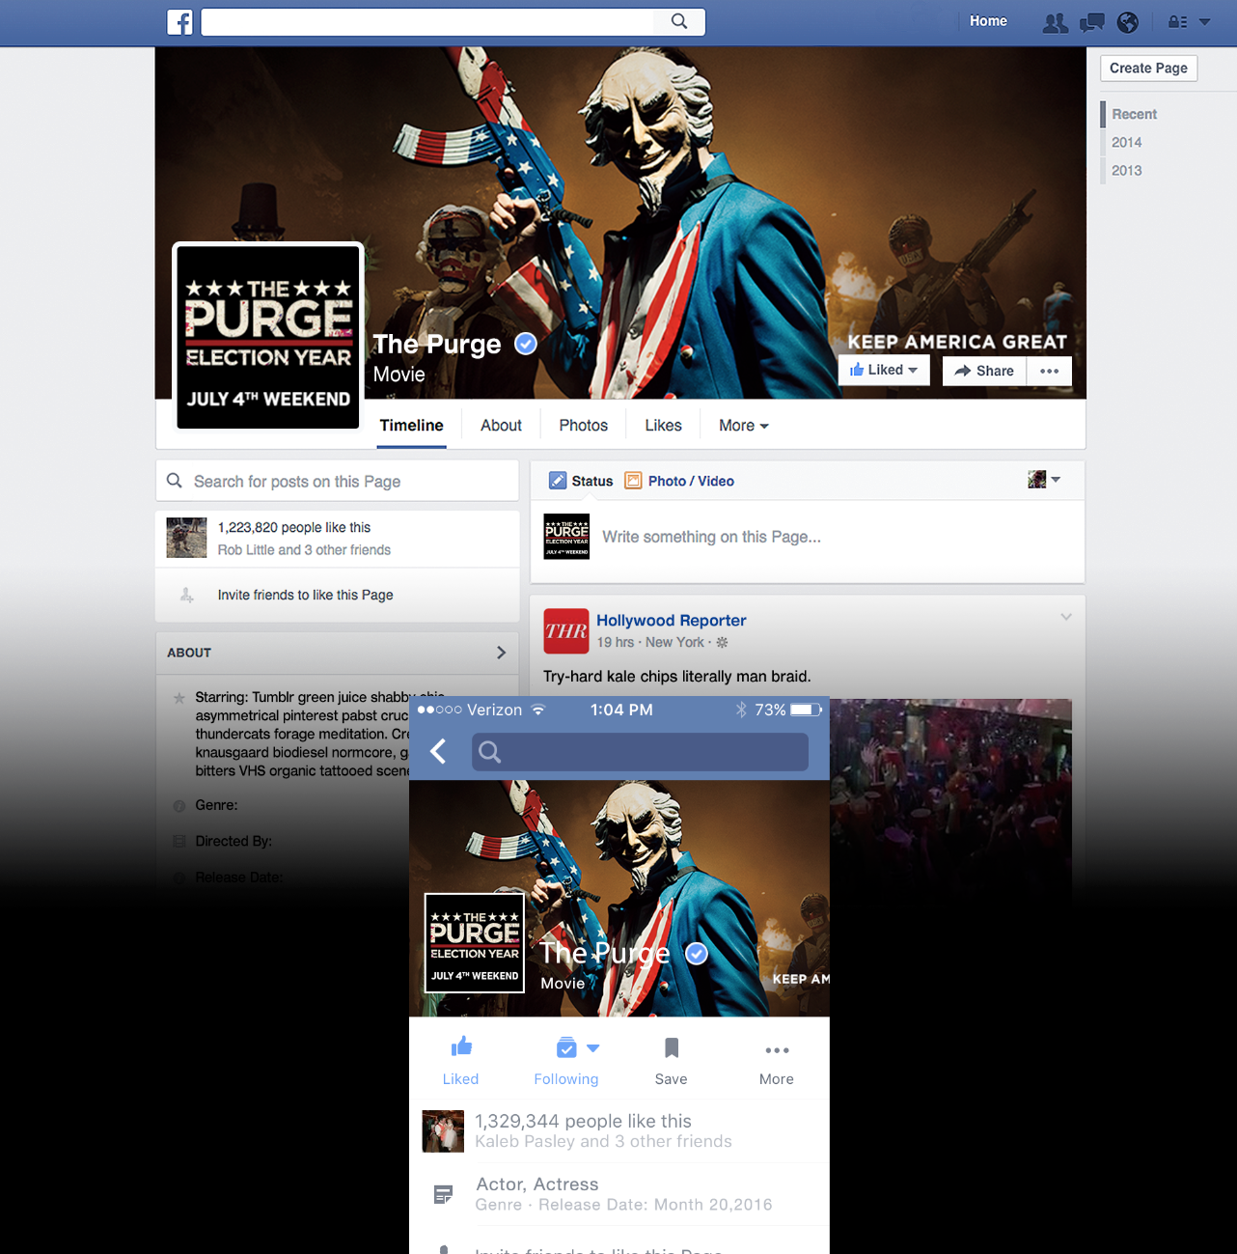Expand the More tab dropdown
Image resolution: width=1237 pixels, height=1254 pixels.
point(743,426)
